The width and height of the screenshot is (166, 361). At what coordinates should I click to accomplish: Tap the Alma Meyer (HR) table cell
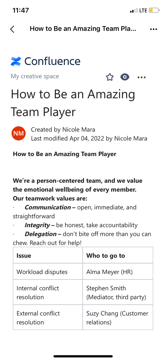(x=118, y=272)
